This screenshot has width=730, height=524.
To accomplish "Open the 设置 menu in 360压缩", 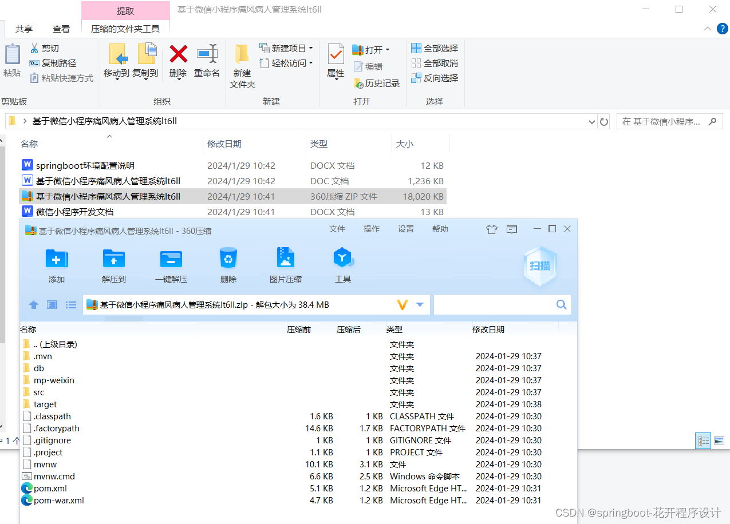I will pos(406,229).
